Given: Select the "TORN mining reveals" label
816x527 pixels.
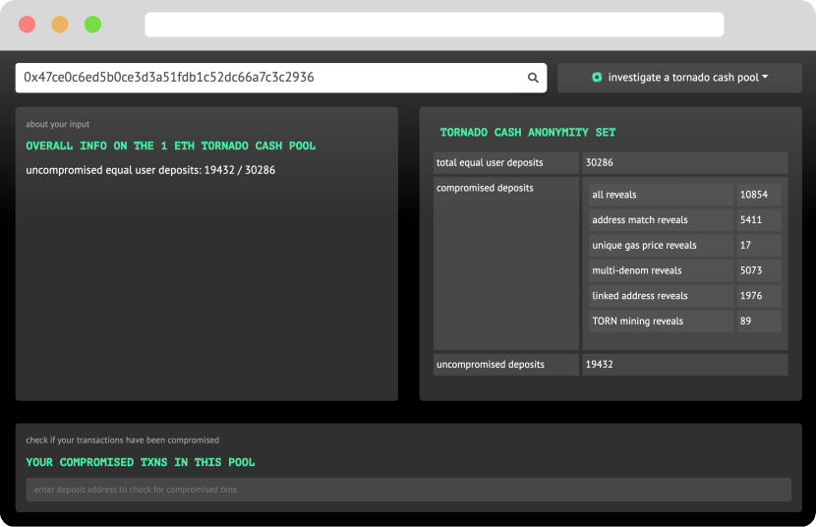Looking at the screenshot, I should tap(661, 321).
